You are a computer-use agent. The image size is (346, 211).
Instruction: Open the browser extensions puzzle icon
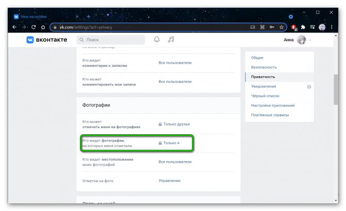[x=303, y=27]
